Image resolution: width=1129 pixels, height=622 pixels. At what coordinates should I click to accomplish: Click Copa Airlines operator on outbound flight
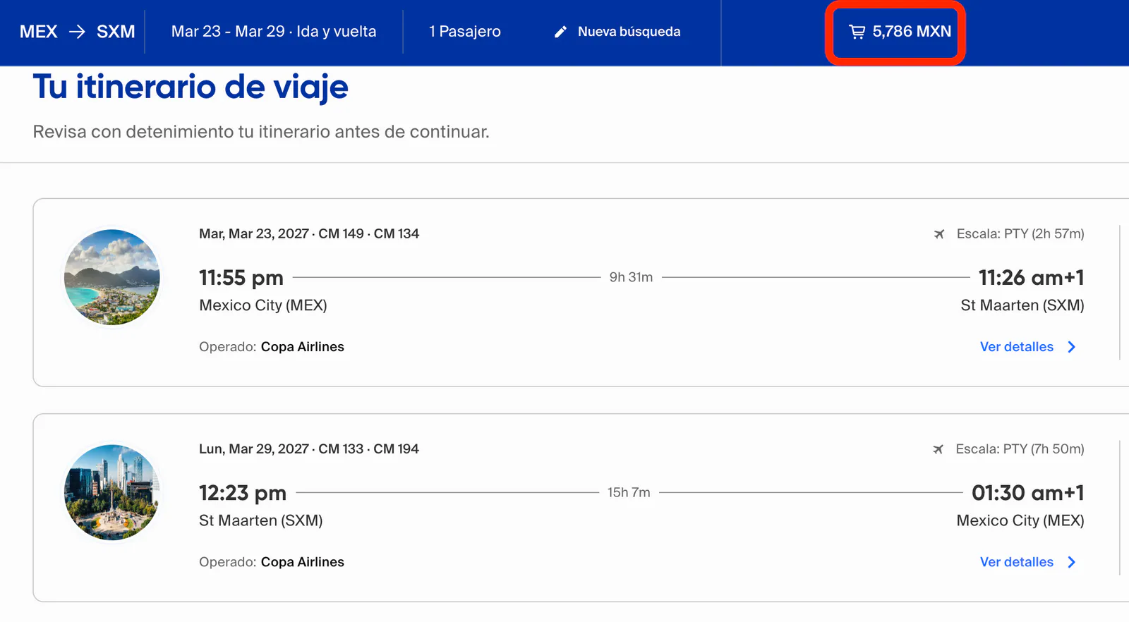pyautogui.click(x=303, y=347)
